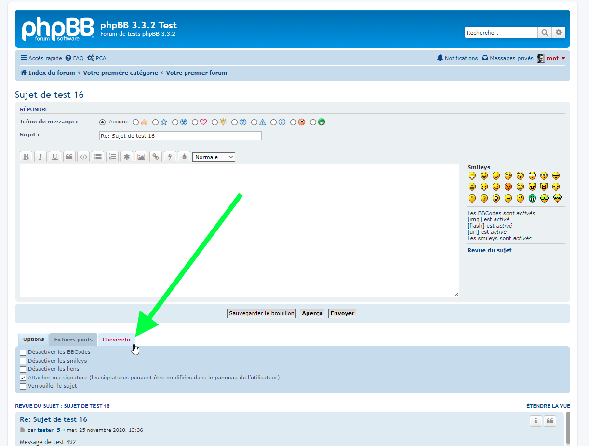Enable the Verrouiller le sujet checkbox
Screen dimensions: 589x446
[x=23, y=386]
